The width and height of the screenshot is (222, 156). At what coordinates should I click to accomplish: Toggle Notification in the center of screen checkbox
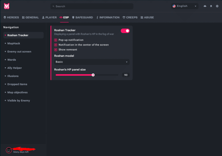tap(56, 45)
